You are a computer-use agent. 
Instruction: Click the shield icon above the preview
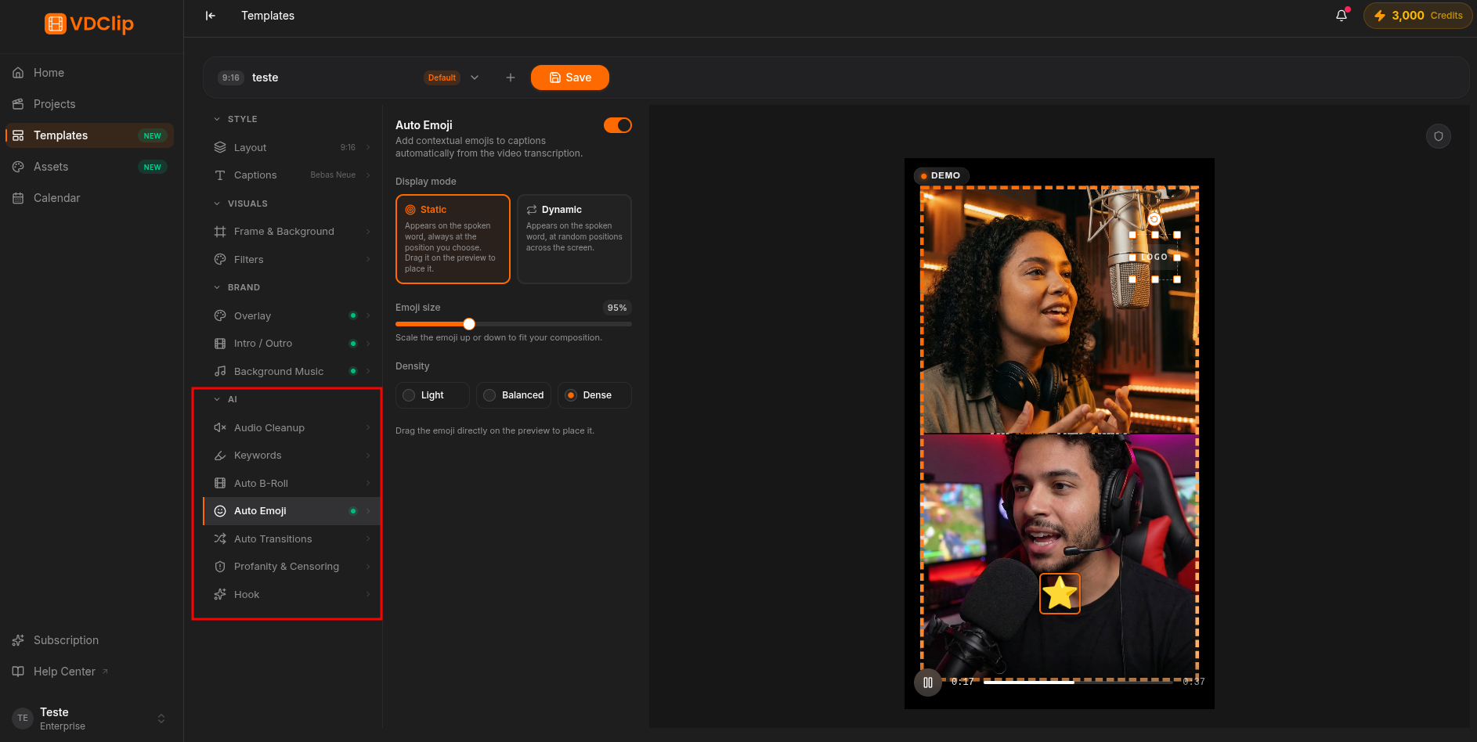pos(1439,136)
